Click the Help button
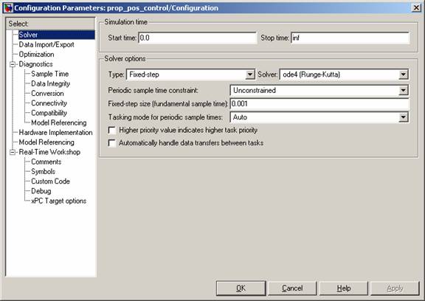 [x=344, y=288]
